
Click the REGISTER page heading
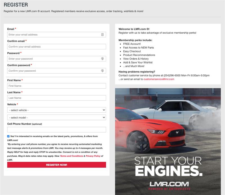click(16, 5)
